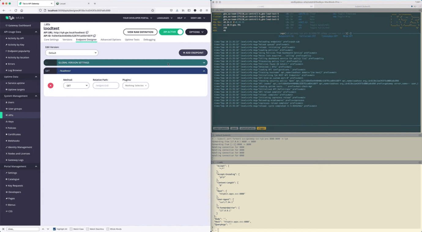Open the Edit Version dropdown
This screenshot has height=232, width=422.
point(72,53)
